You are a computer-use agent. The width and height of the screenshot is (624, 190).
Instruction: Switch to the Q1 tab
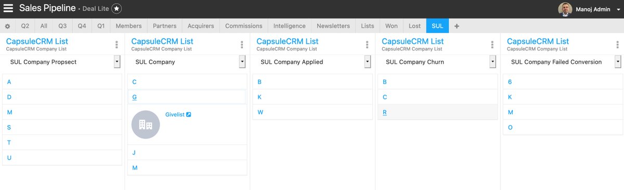pos(101,26)
